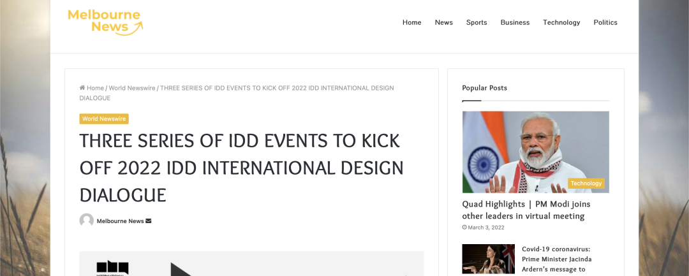Open the Business menu item

[515, 22]
